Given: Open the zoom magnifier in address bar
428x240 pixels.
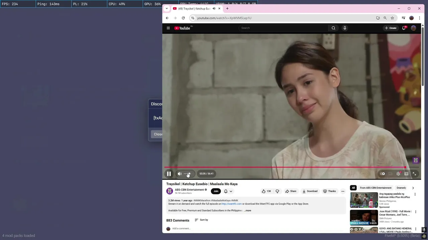Looking at the screenshot, I should tap(385, 18).
